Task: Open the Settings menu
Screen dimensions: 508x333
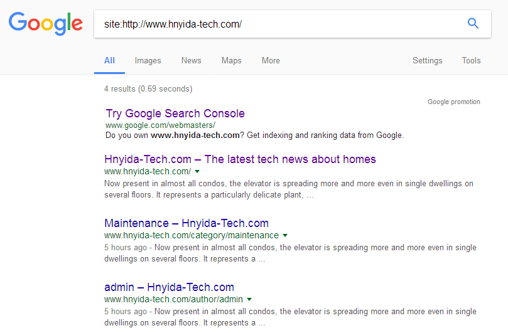Action: (428, 60)
